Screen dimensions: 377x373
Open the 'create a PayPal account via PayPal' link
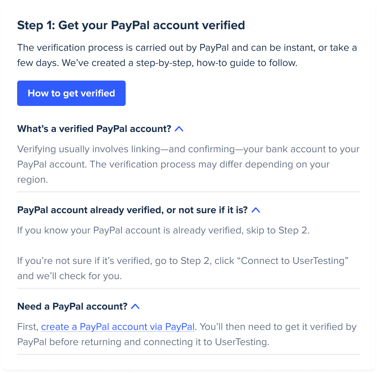[x=118, y=327]
